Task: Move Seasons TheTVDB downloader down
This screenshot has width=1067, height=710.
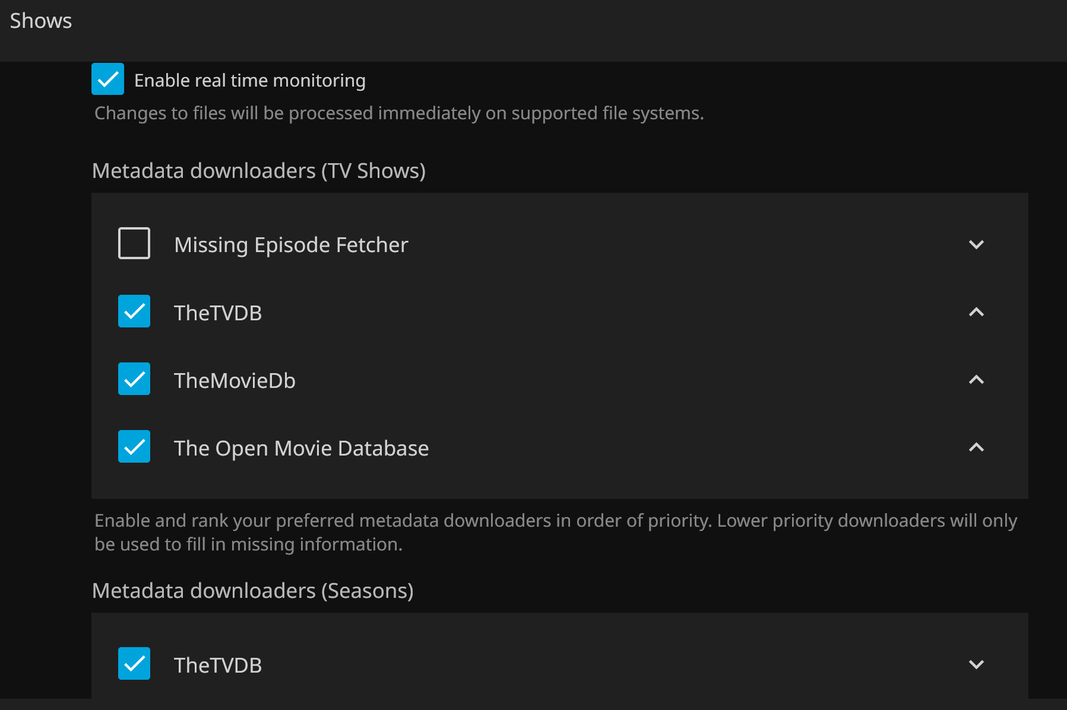Action: coord(976,664)
